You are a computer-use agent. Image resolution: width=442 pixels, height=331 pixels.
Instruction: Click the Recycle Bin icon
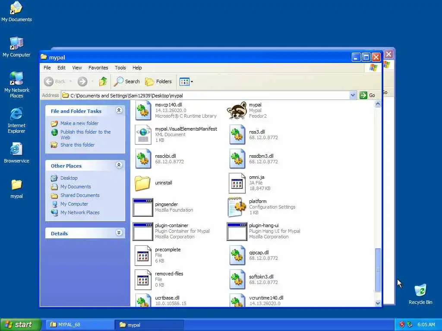tap(420, 294)
